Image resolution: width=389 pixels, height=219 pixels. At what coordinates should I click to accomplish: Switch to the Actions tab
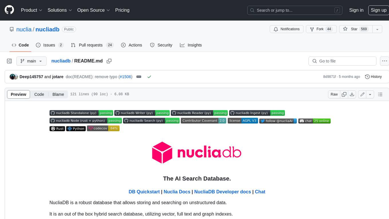pyautogui.click(x=132, y=45)
